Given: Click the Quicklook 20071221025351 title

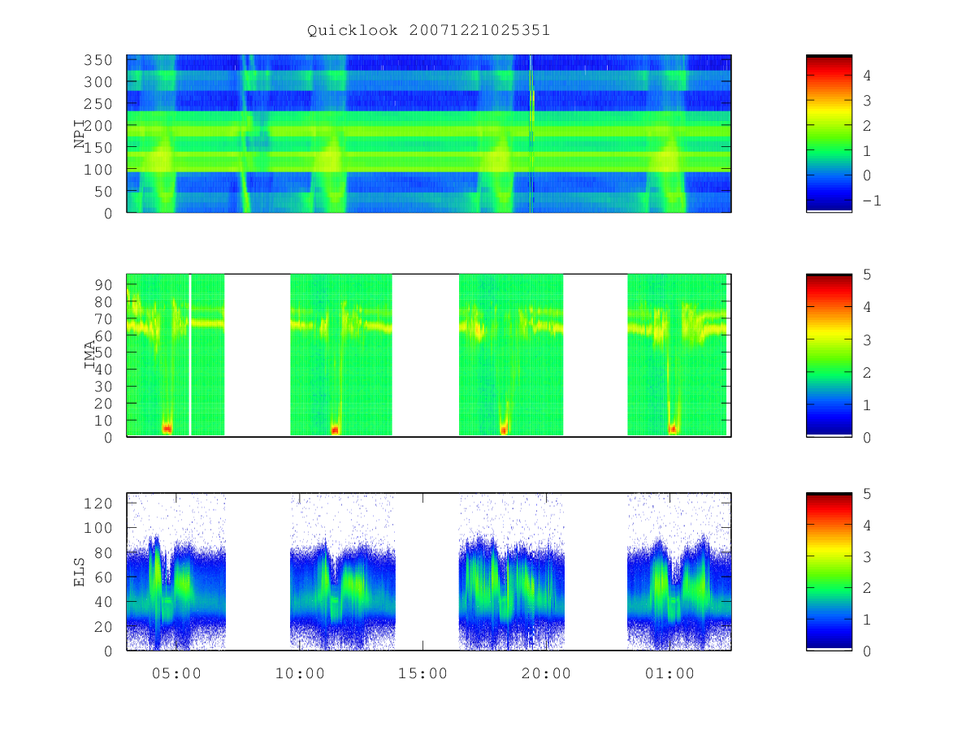Looking at the screenshot, I should click(428, 31).
